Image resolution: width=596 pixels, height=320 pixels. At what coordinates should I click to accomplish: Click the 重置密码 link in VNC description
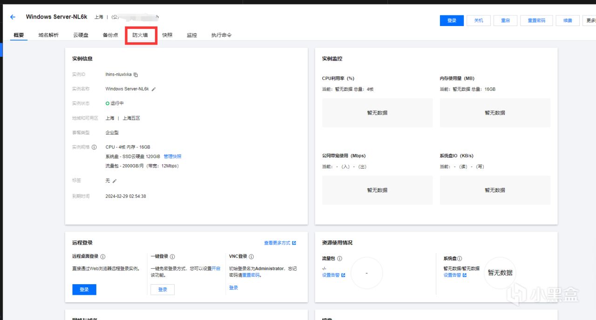[251, 275]
